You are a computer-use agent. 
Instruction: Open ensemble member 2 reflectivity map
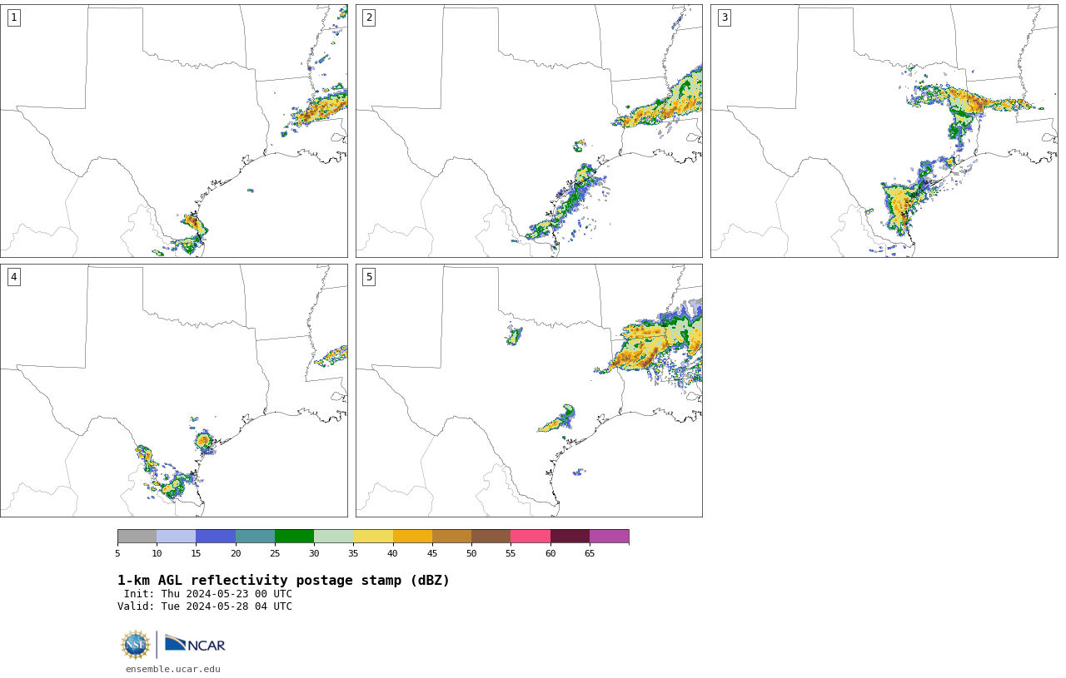tap(529, 131)
